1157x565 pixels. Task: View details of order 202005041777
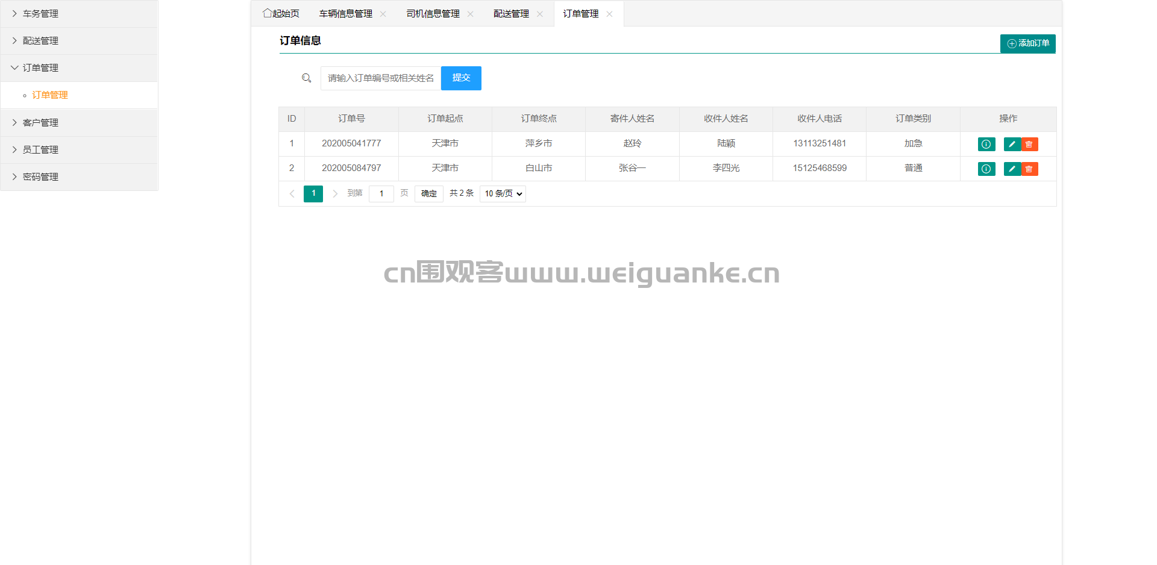tap(986, 144)
